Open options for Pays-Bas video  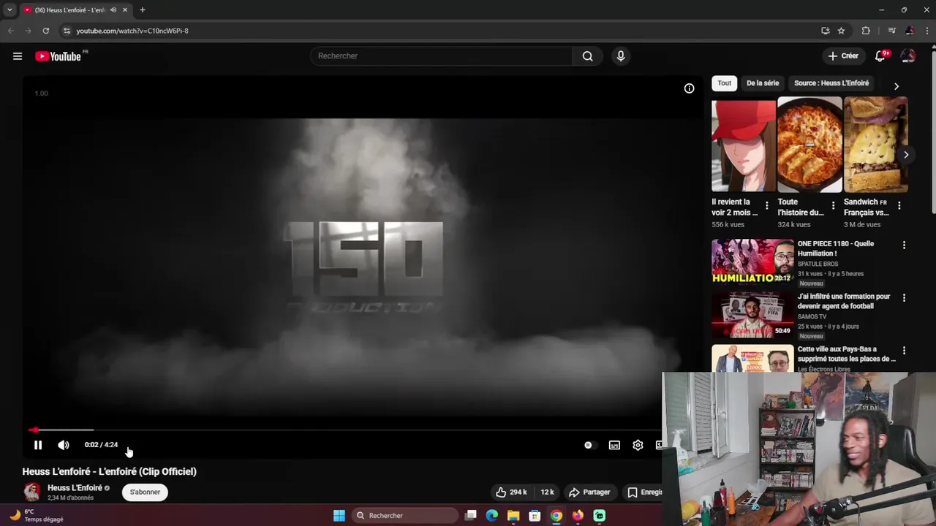point(904,351)
